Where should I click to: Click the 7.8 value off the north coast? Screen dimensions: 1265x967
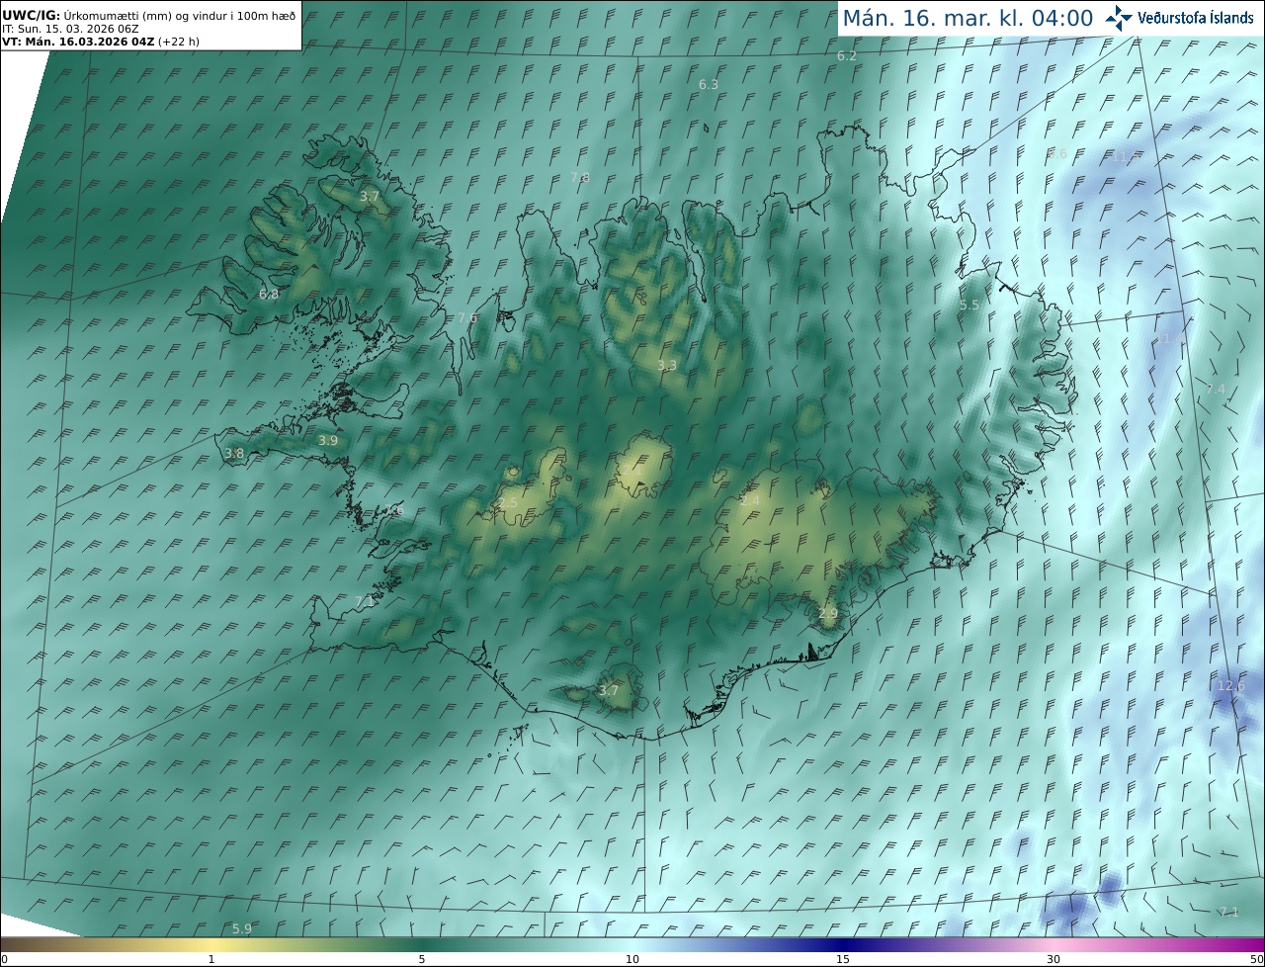point(580,178)
